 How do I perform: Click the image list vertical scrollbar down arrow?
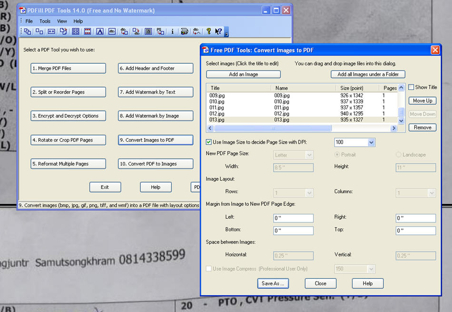pos(401,121)
